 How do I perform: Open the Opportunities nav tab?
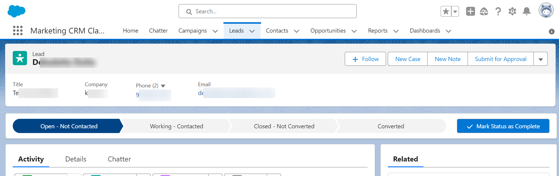tap(328, 31)
